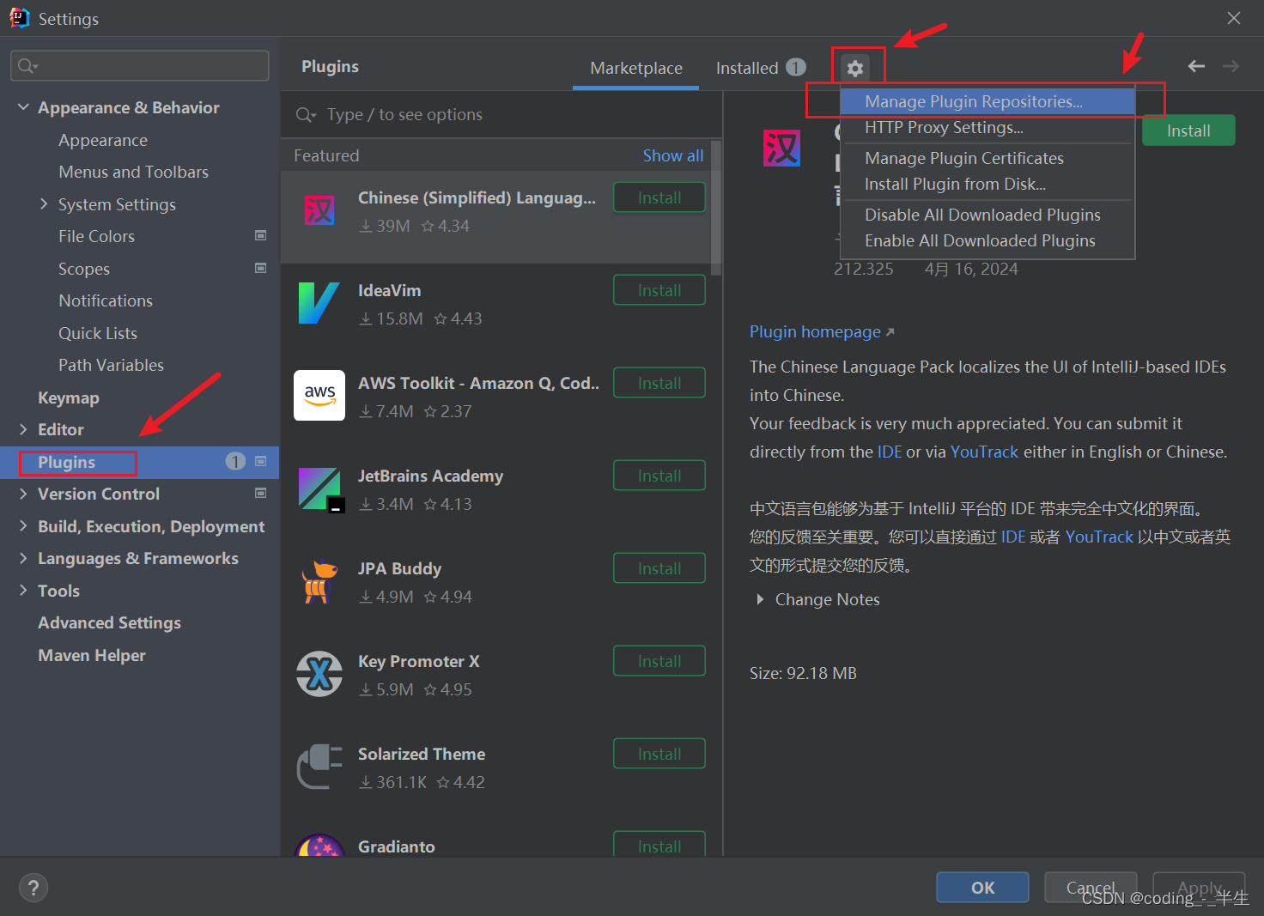Click the back navigation arrow
1264x916 pixels.
click(1196, 66)
